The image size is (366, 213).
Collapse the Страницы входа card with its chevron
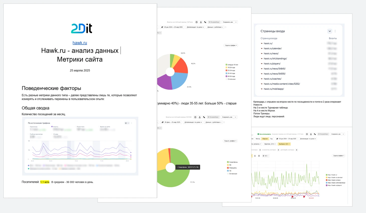point(330,31)
